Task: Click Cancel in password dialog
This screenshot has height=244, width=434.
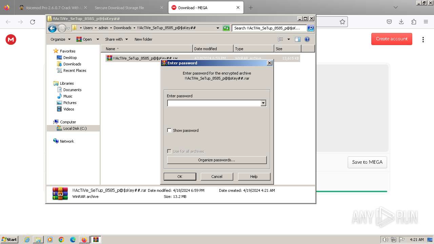Action: tap(217, 177)
